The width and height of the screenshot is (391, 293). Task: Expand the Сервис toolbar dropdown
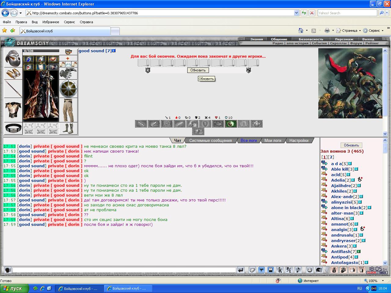click(x=382, y=31)
